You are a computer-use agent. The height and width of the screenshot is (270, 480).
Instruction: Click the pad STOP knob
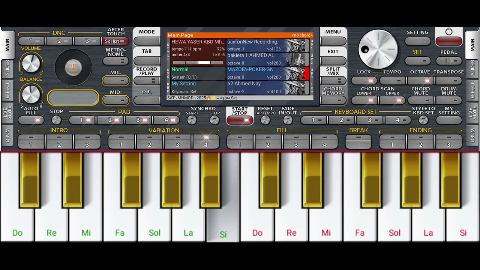click(x=56, y=120)
